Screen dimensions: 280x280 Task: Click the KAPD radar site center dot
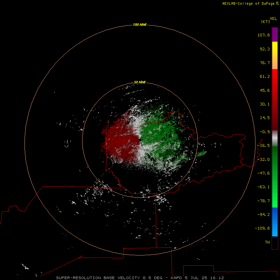[140, 140]
